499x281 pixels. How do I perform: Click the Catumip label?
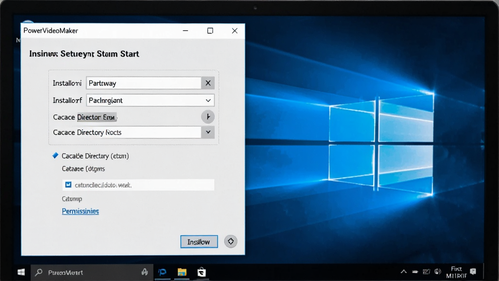coord(72,199)
